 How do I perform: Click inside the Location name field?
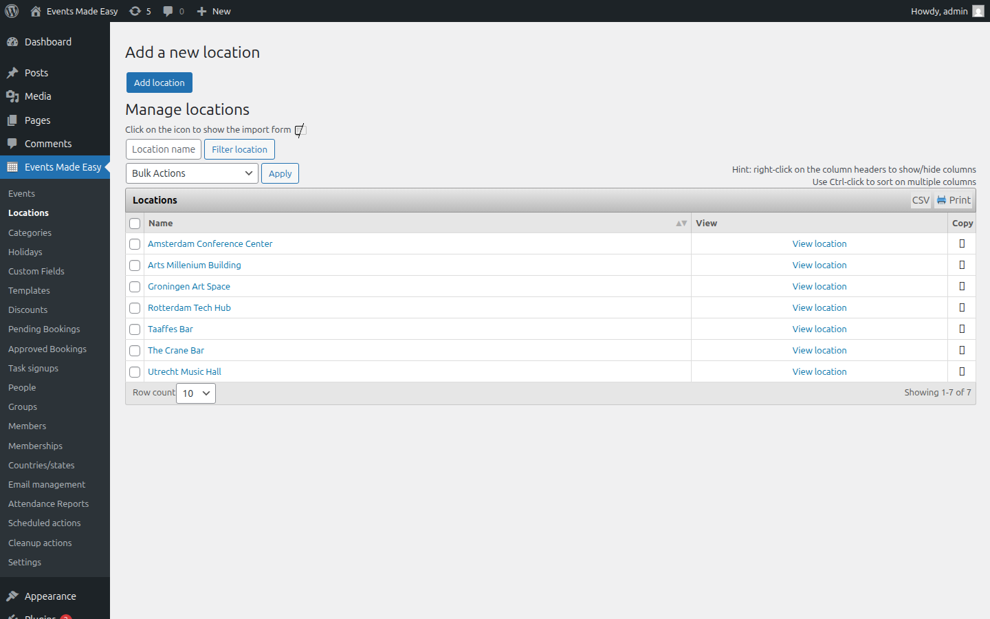coord(163,149)
